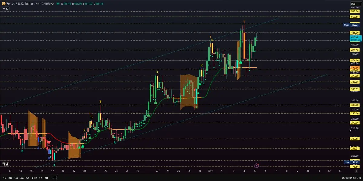Viewport: 363px width, 181px height.
Task: Click the 406.00 price level label
Action: pos(355,61)
